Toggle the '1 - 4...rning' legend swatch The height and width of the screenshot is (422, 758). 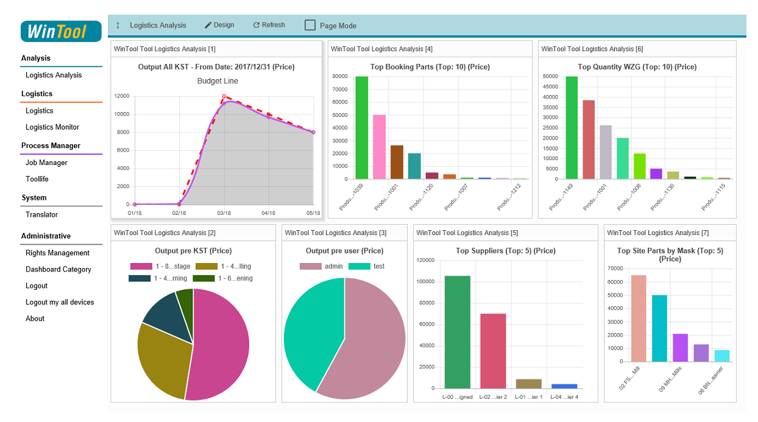[x=140, y=278]
